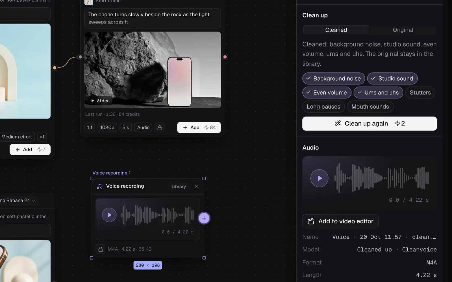The height and width of the screenshot is (282, 452).
Task: Click the Add 7 credits button
Action: pos(30,149)
